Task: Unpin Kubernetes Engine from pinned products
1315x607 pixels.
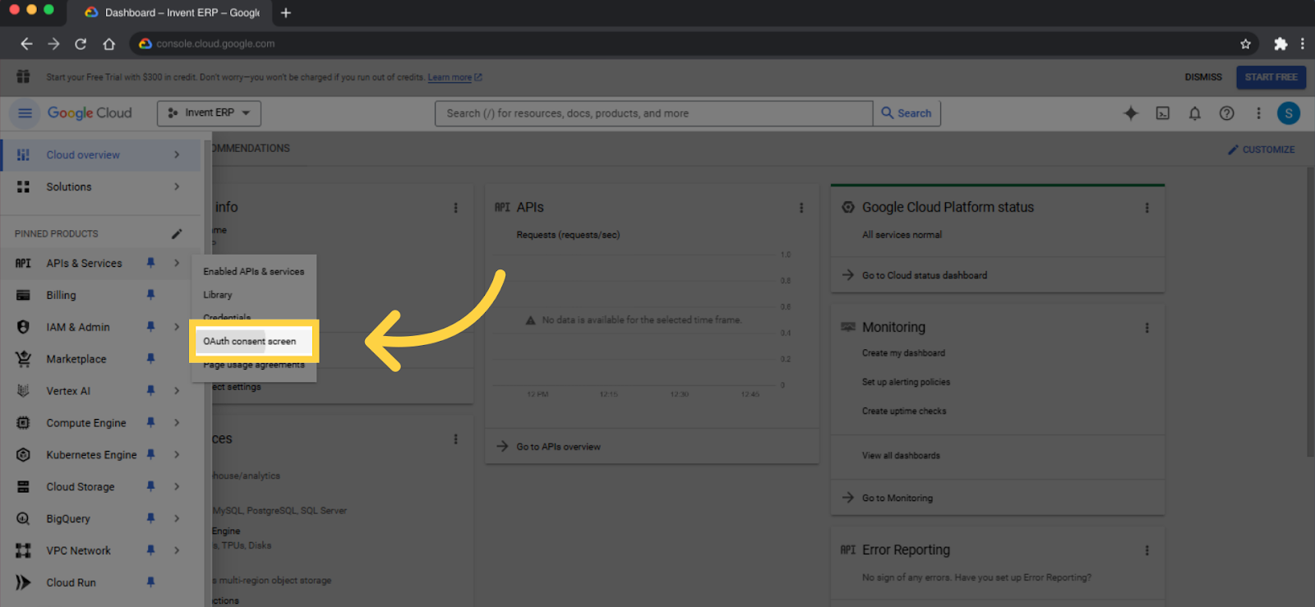Action: [x=150, y=454]
